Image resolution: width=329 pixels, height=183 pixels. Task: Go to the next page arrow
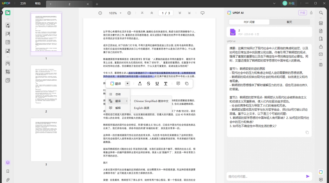pos(180,13)
